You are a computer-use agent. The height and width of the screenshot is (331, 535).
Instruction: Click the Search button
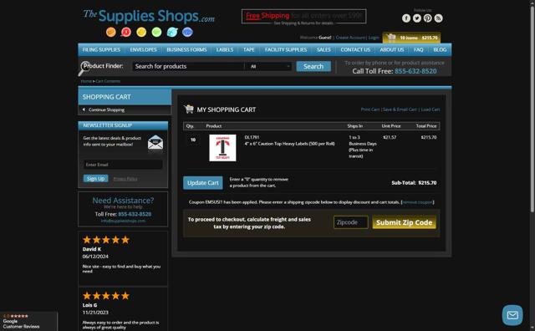pyautogui.click(x=313, y=67)
